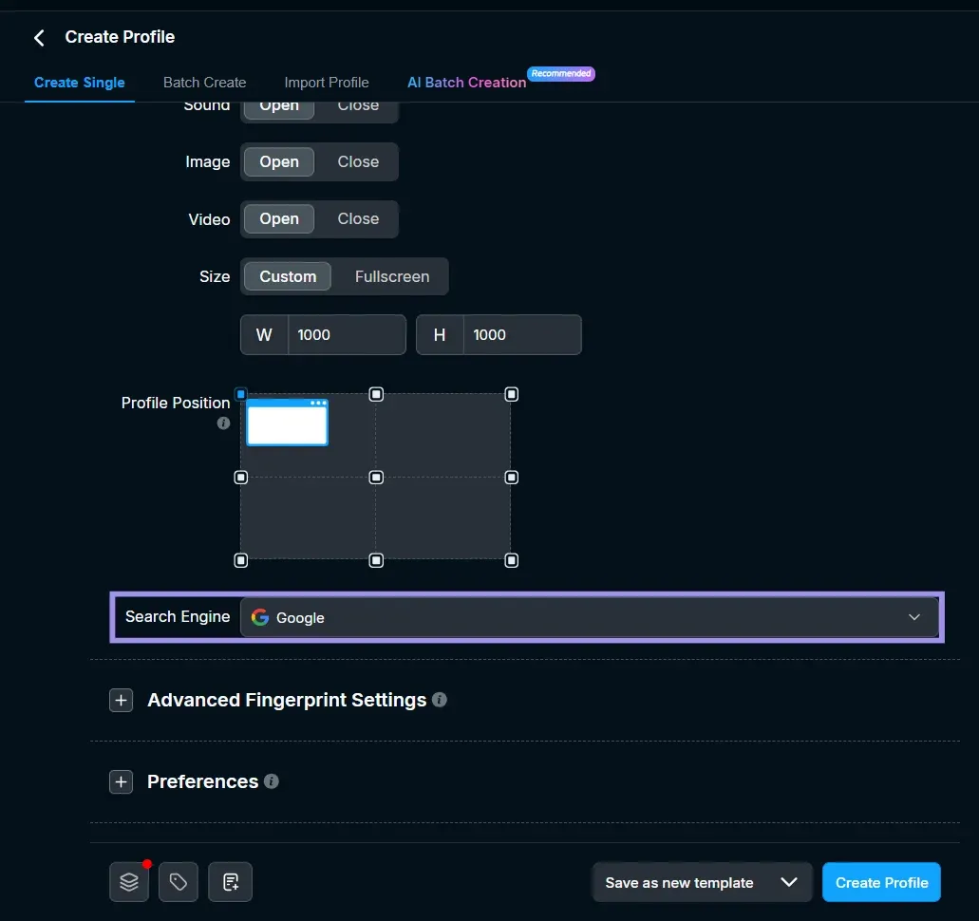Select bottom-right profile position handle
The width and height of the screenshot is (979, 921).
(x=512, y=560)
